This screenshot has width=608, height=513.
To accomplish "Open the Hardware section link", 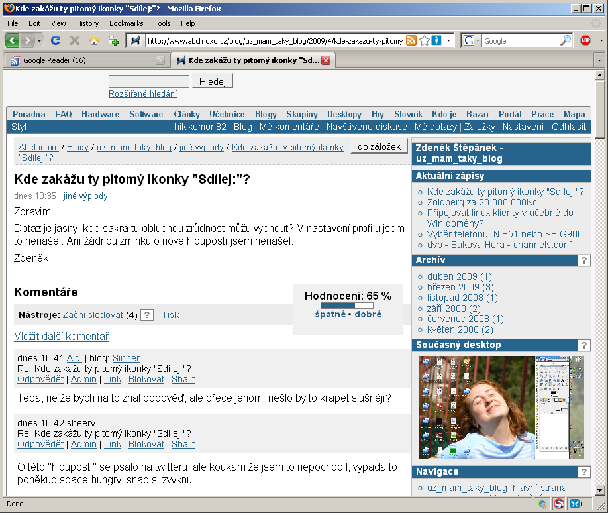I will tap(101, 114).
